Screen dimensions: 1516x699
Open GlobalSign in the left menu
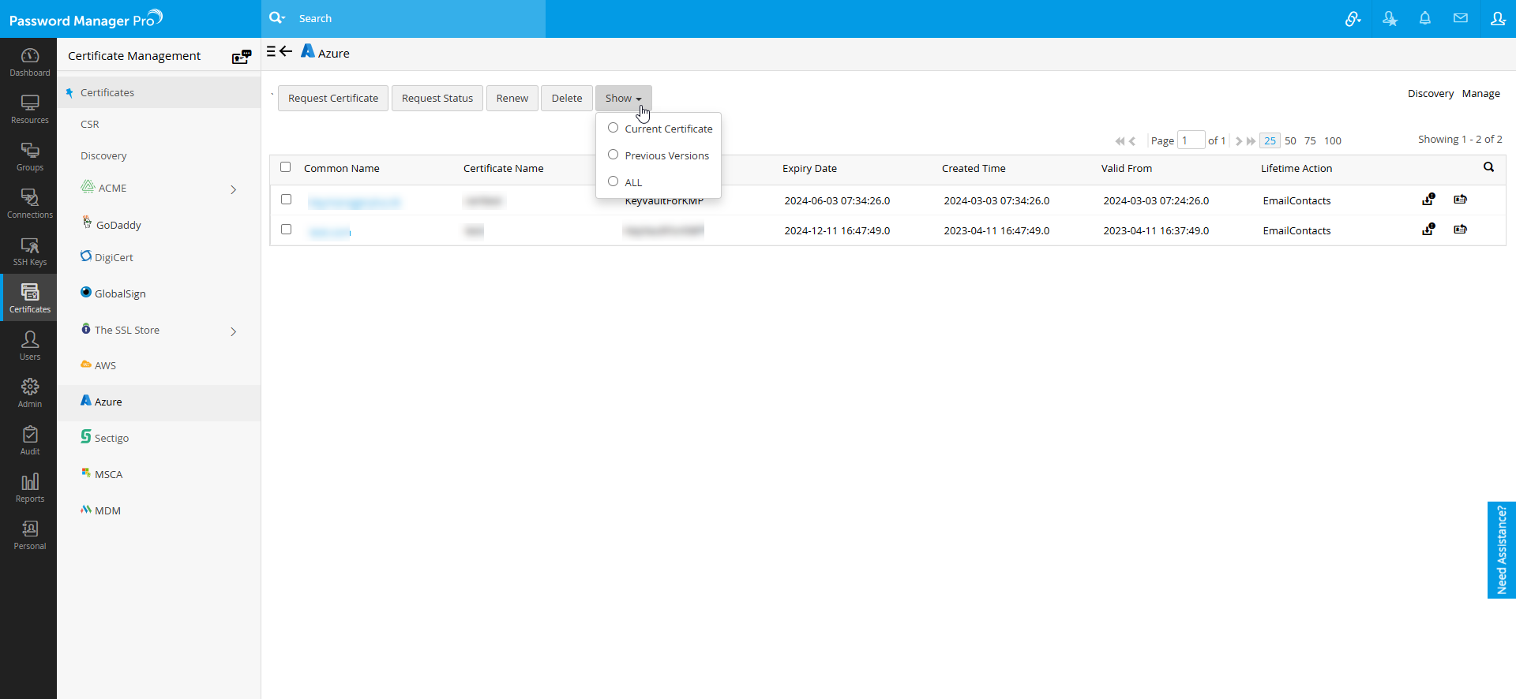120,293
